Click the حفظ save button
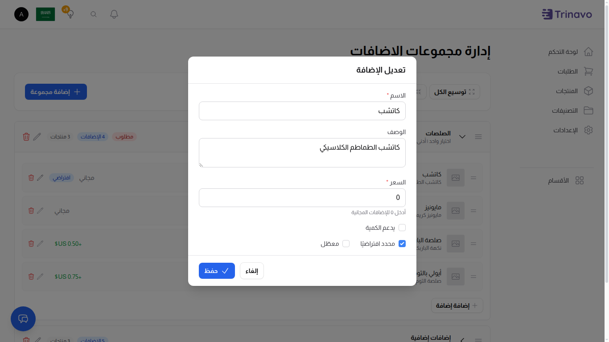This screenshot has height=342, width=609. pos(217,270)
